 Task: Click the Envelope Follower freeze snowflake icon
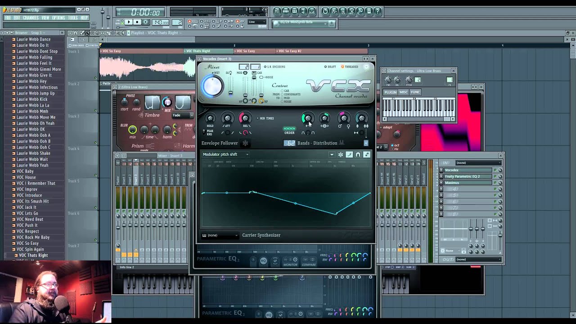tap(245, 143)
